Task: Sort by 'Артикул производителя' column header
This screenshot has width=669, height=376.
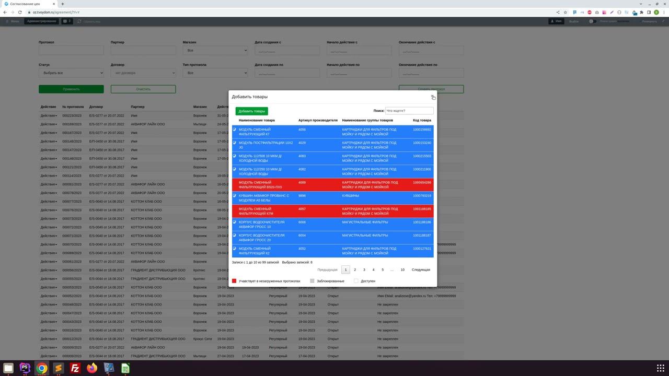Action: (318, 120)
